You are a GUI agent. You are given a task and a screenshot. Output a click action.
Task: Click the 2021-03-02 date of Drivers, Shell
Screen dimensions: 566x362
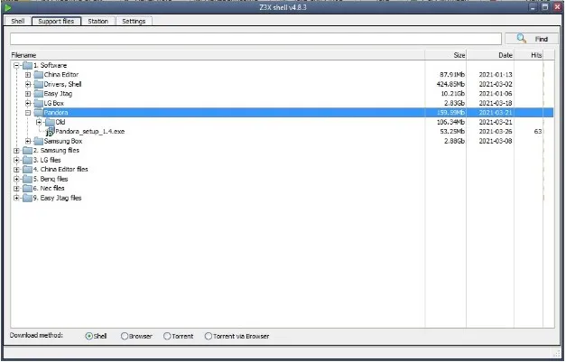pos(496,84)
